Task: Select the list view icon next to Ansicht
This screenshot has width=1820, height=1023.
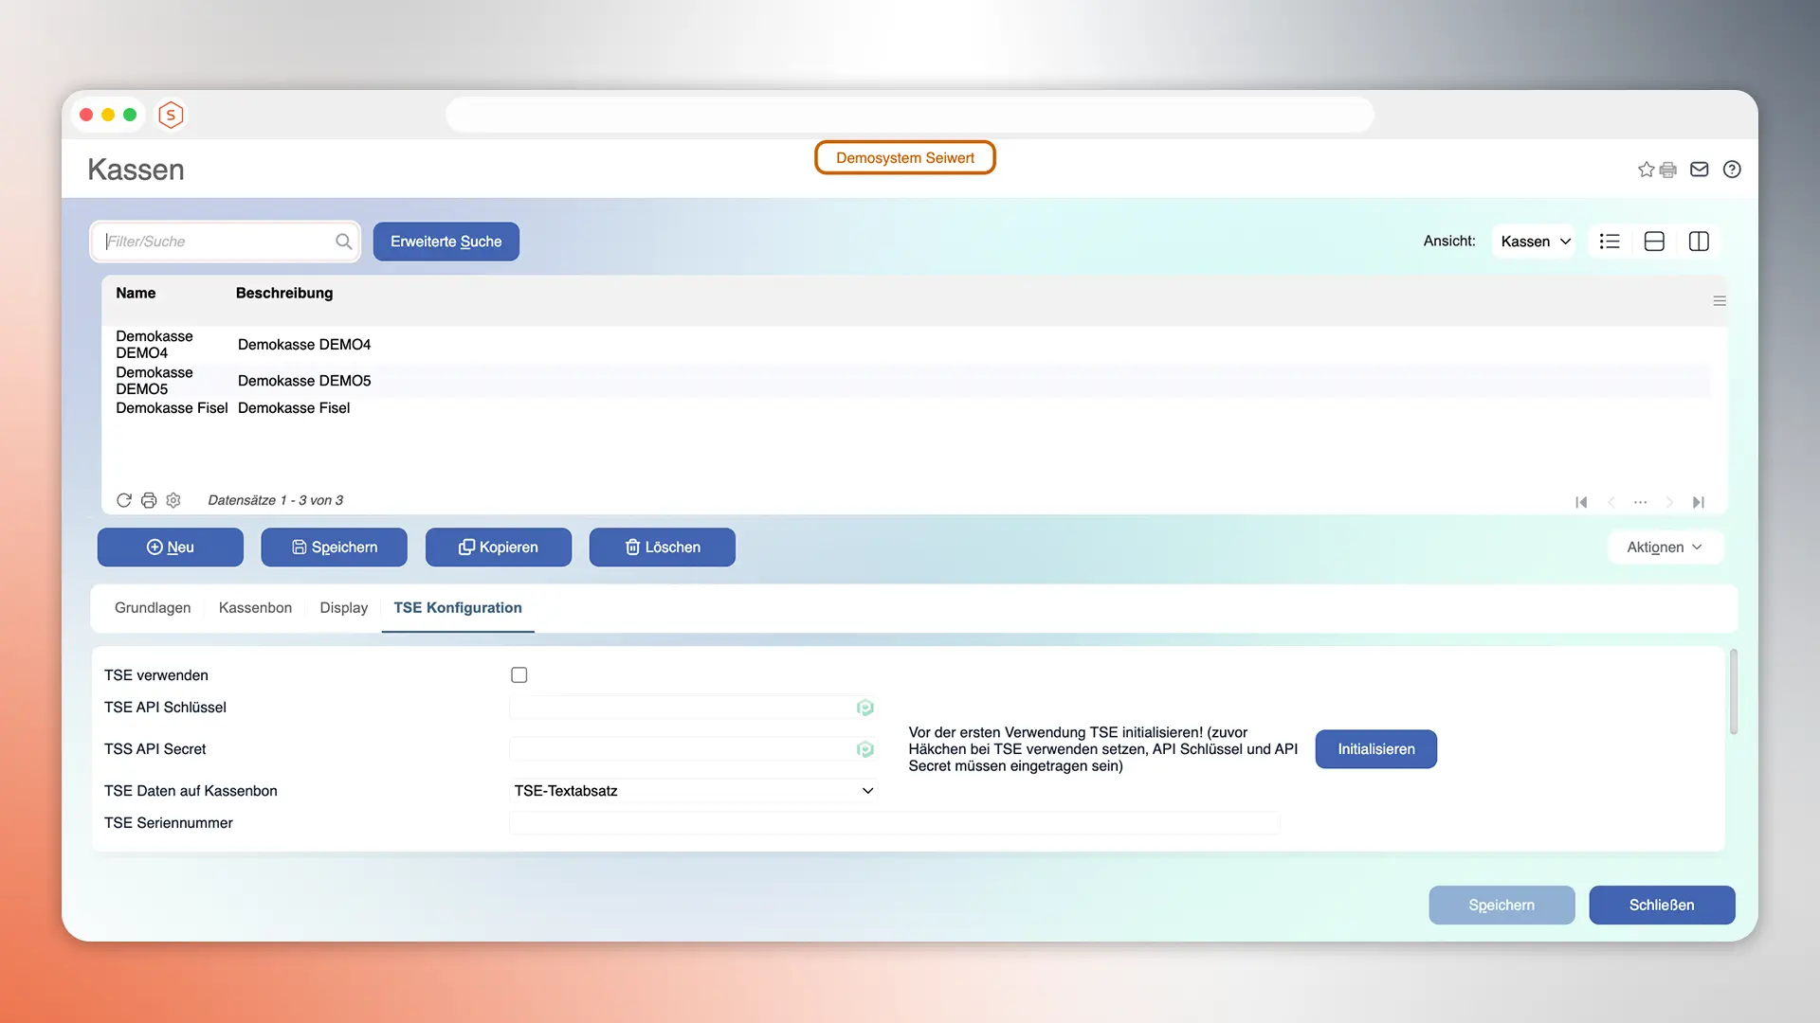Action: tap(1609, 242)
